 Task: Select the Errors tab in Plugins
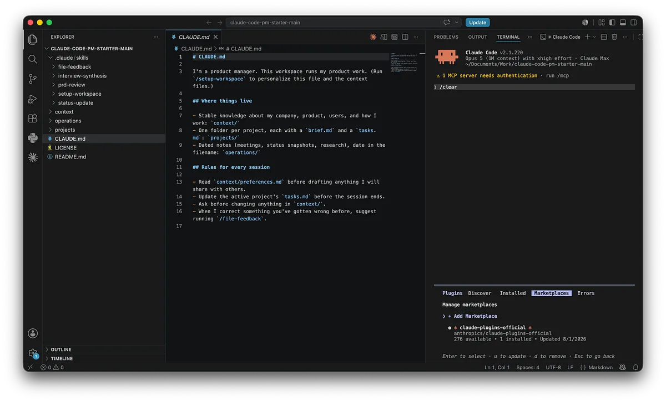586,293
